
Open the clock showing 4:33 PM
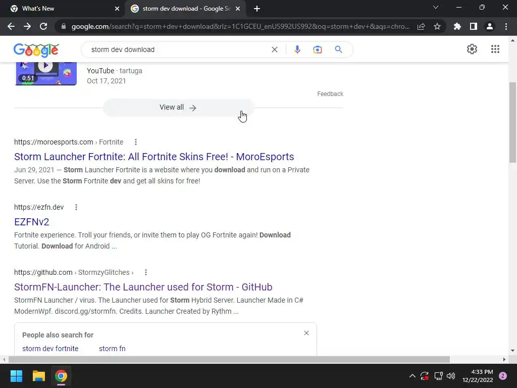478,376
